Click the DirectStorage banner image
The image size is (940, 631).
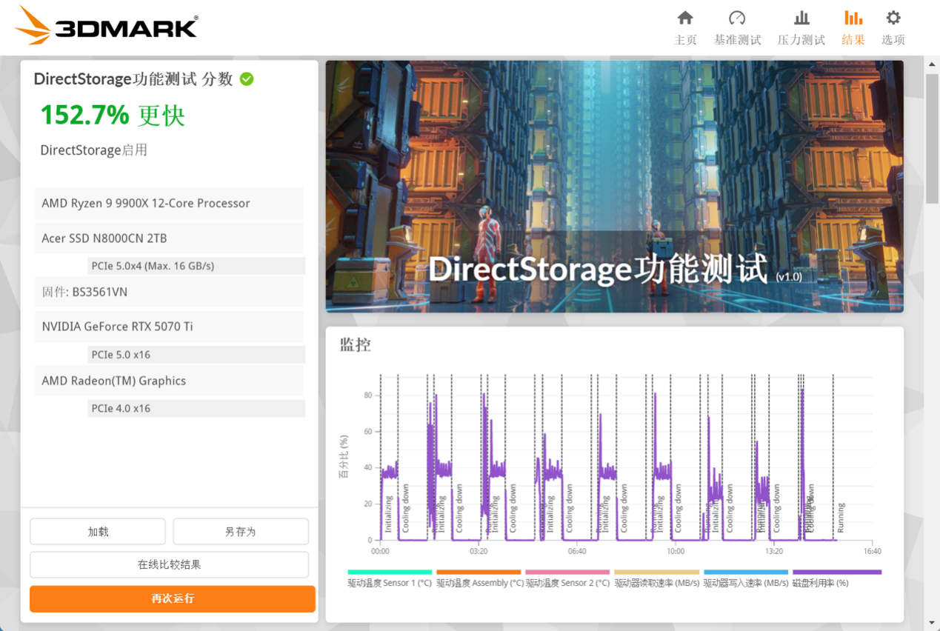[x=614, y=186]
